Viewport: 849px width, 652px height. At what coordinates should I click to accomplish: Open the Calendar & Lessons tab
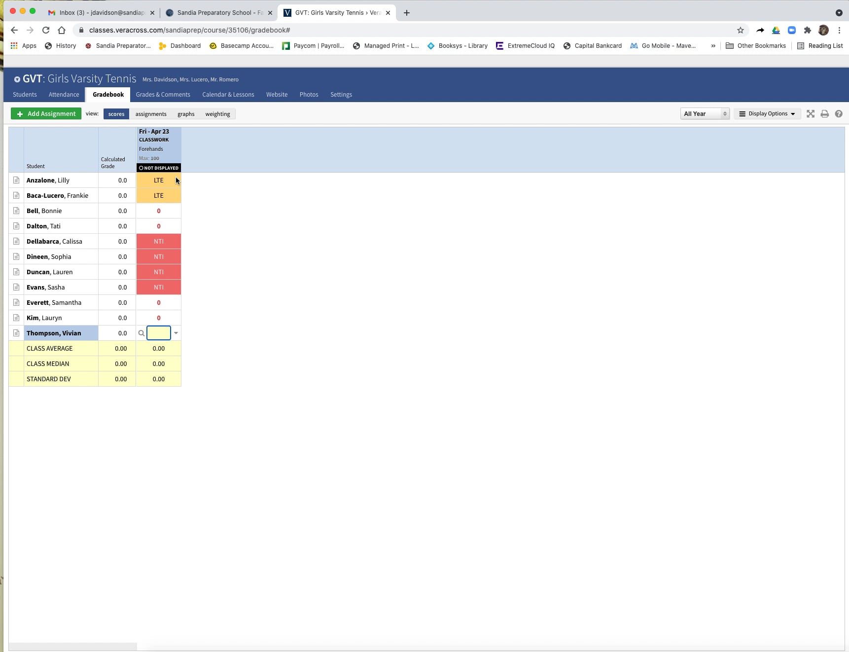(x=228, y=95)
